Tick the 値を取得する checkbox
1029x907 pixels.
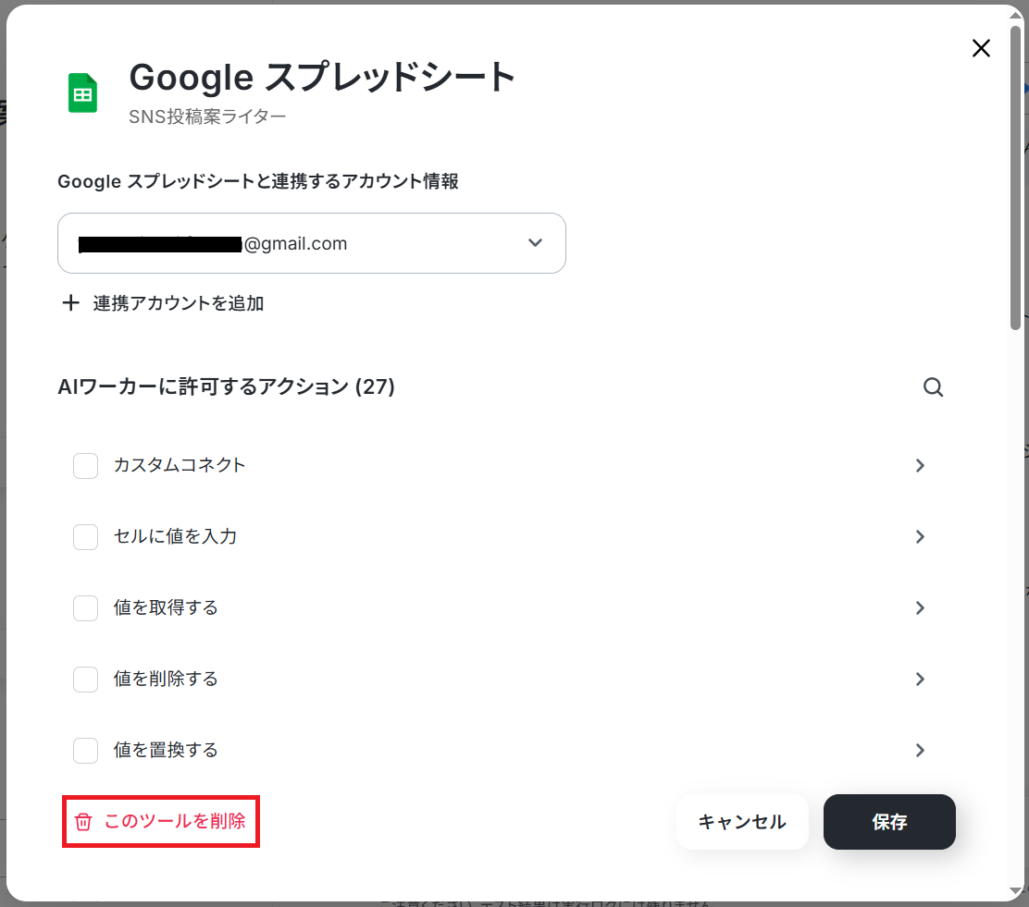coord(85,608)
